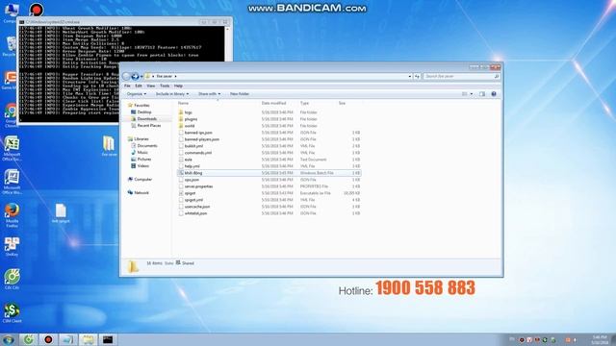Image resolution: width=616 pixels, height=346 pixels.
Task: Open the Organize dropdown
Action: click(x=137, y=94)
